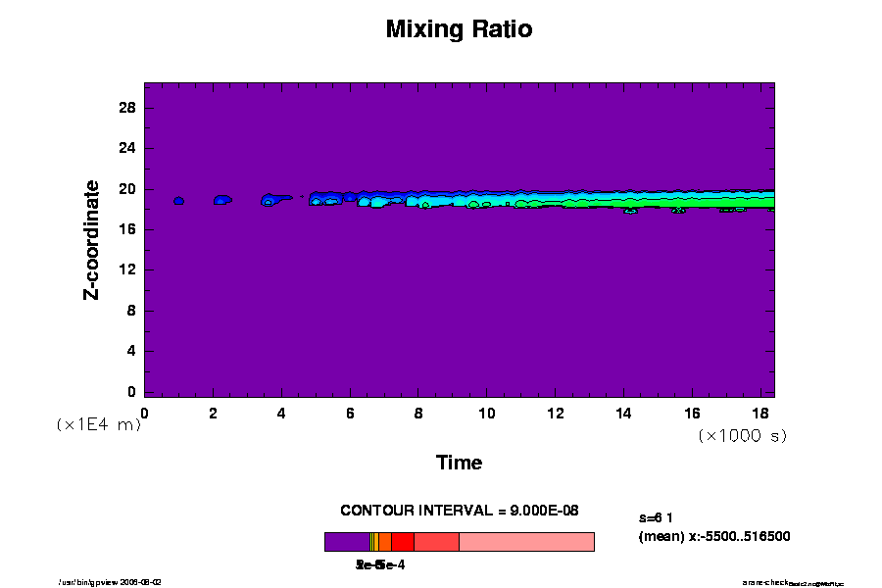Click the "Z-coordinate" vertical axis label
Viewport: 882px width, 588px height.
91,239
